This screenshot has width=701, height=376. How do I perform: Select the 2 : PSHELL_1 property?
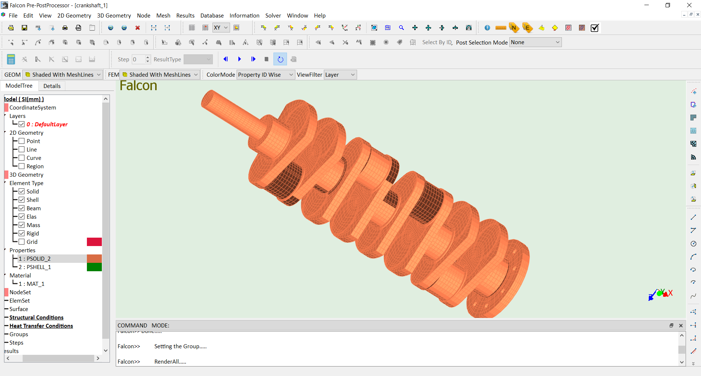[x=35, y=267]
